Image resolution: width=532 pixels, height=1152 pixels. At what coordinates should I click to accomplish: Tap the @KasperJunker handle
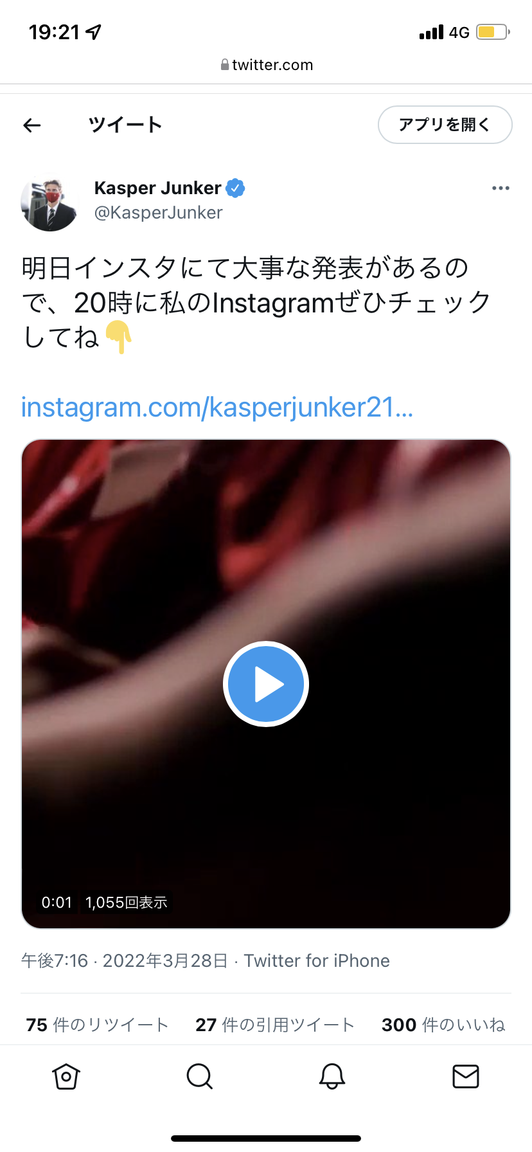click(x=159, y=213)
